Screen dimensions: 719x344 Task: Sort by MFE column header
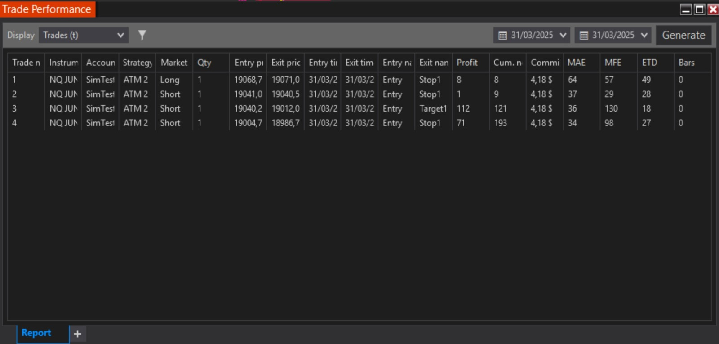point(618,63)
